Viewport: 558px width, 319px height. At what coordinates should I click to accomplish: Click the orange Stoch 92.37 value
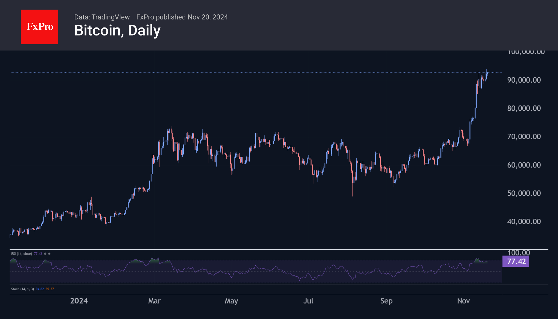(x=50, y=289)
